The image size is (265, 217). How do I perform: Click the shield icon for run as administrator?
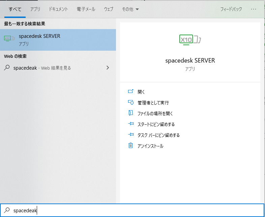click(x=130, y=102)
